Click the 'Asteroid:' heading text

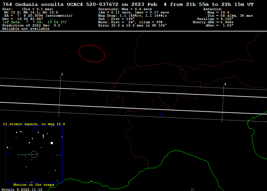[x=213, y=9]
